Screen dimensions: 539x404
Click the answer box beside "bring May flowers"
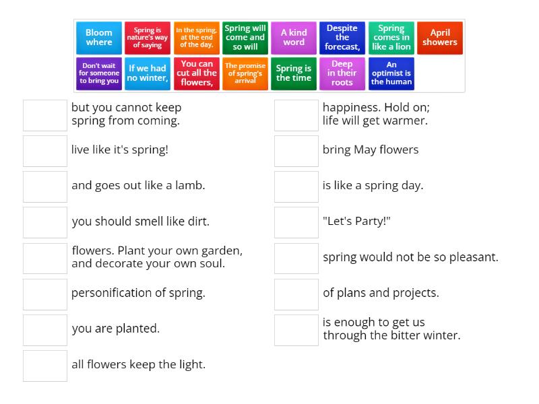pyautogui.click(x=296, y=151)
